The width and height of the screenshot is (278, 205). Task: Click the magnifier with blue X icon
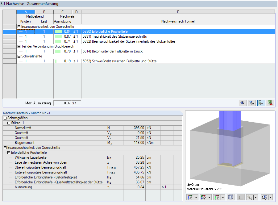pos(264,197)
